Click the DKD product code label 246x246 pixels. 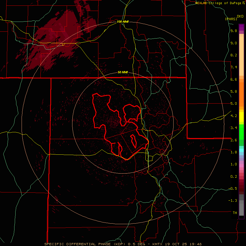(x=240, y=16)
